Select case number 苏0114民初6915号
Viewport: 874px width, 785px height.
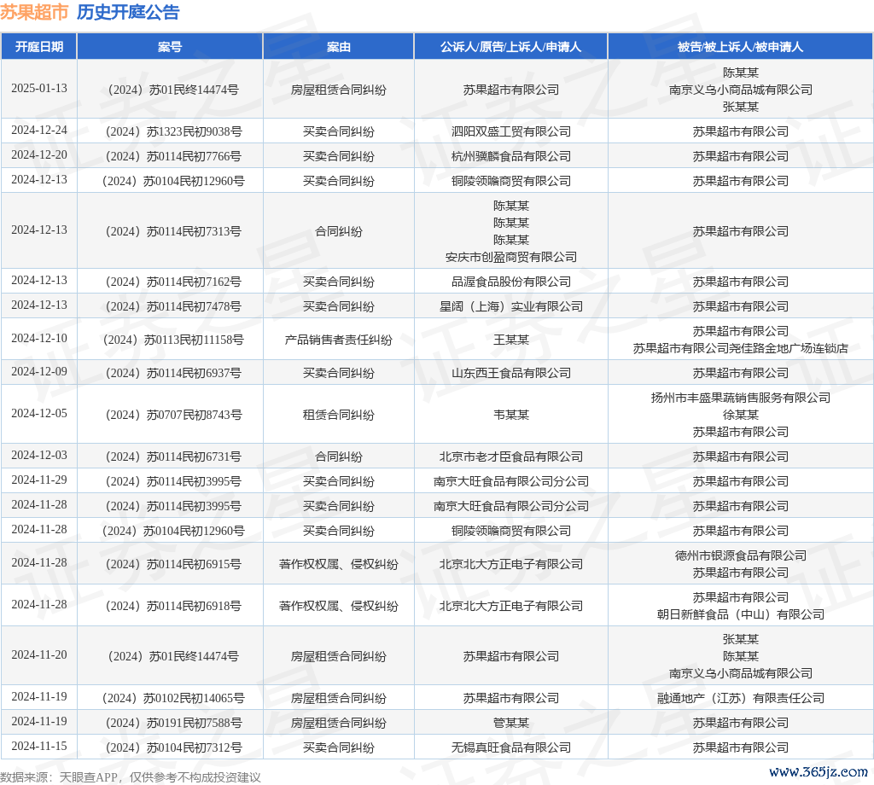[x=173, y=564]
